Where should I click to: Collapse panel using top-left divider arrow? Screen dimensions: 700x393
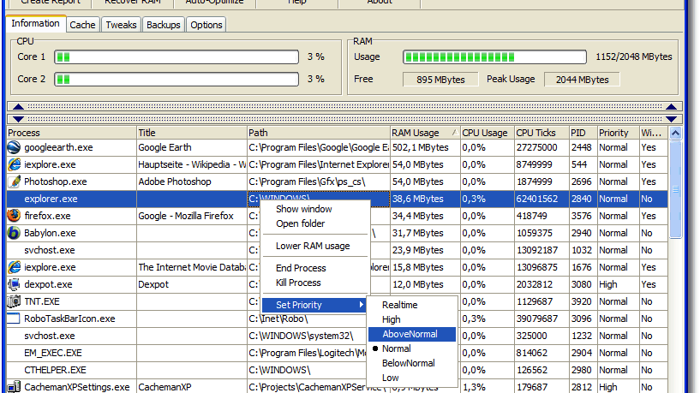13,107
